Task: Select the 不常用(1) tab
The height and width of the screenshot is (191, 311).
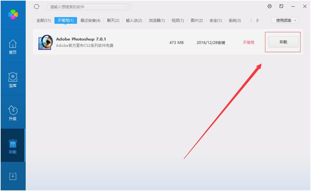Action: [66, 20]
